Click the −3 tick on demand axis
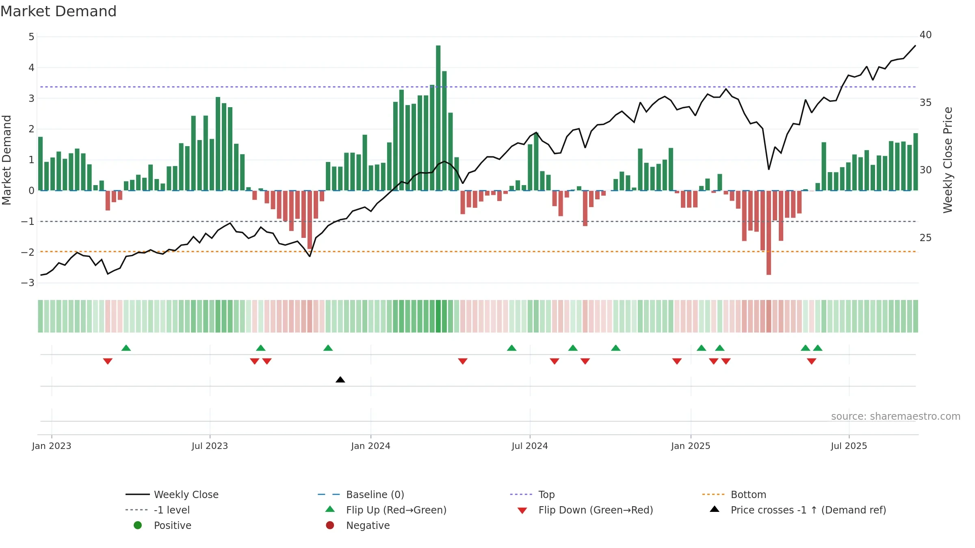The image size is (975, 548). click(x=28, y=283)
